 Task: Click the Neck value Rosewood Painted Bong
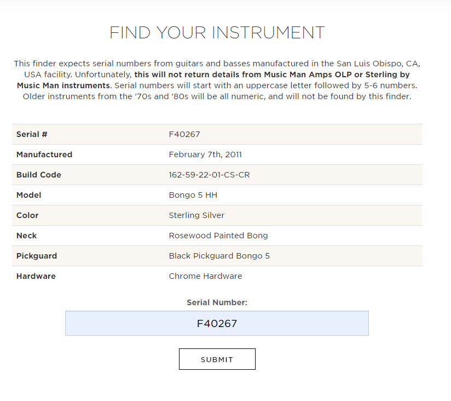click(218, 236)
